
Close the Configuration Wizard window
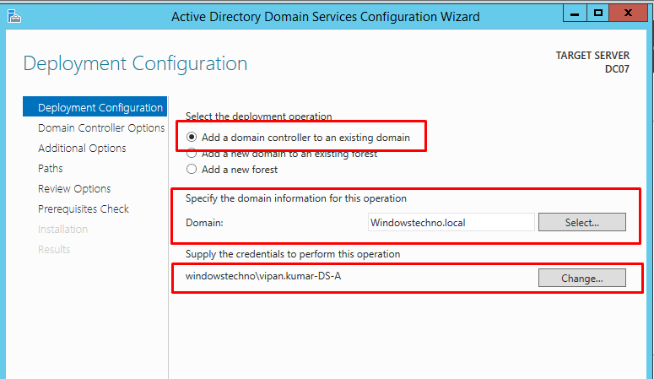point(628,13)
